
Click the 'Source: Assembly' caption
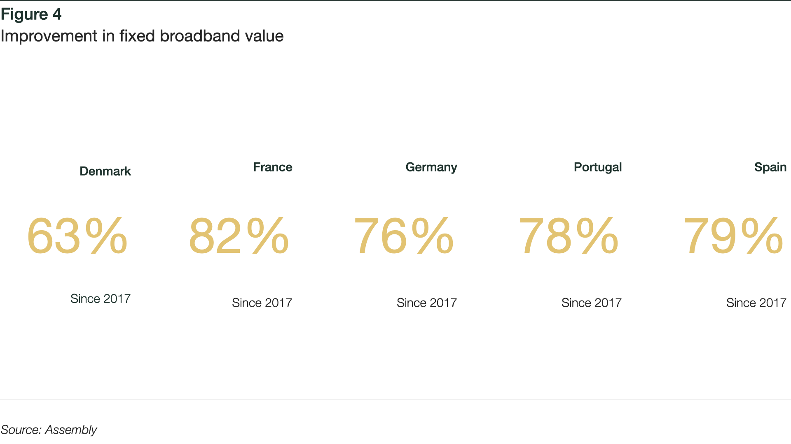(49, 430)
